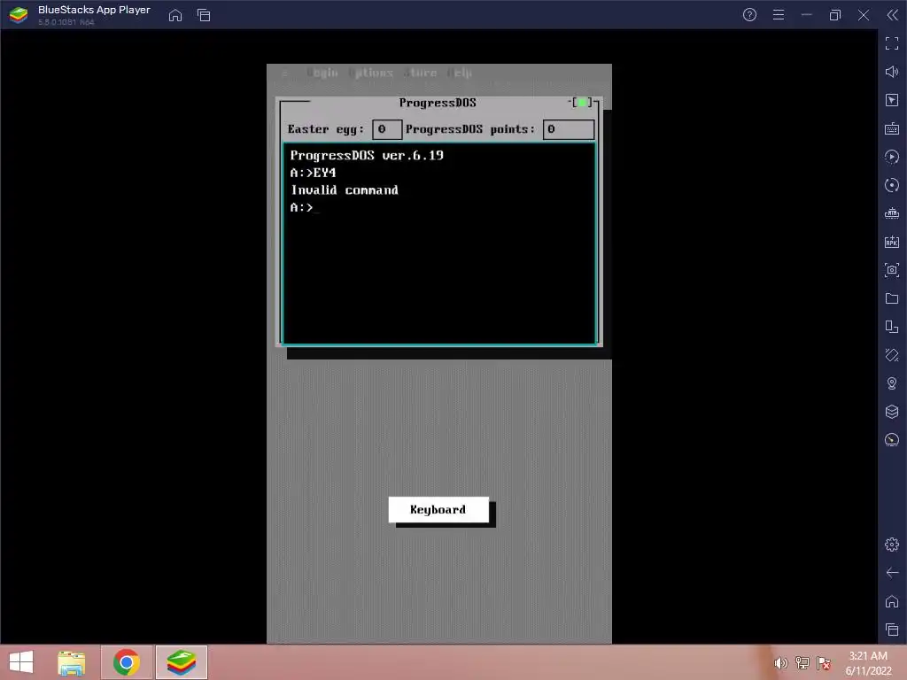Click the rotate screen icon in sidebar

coord(892,355)
